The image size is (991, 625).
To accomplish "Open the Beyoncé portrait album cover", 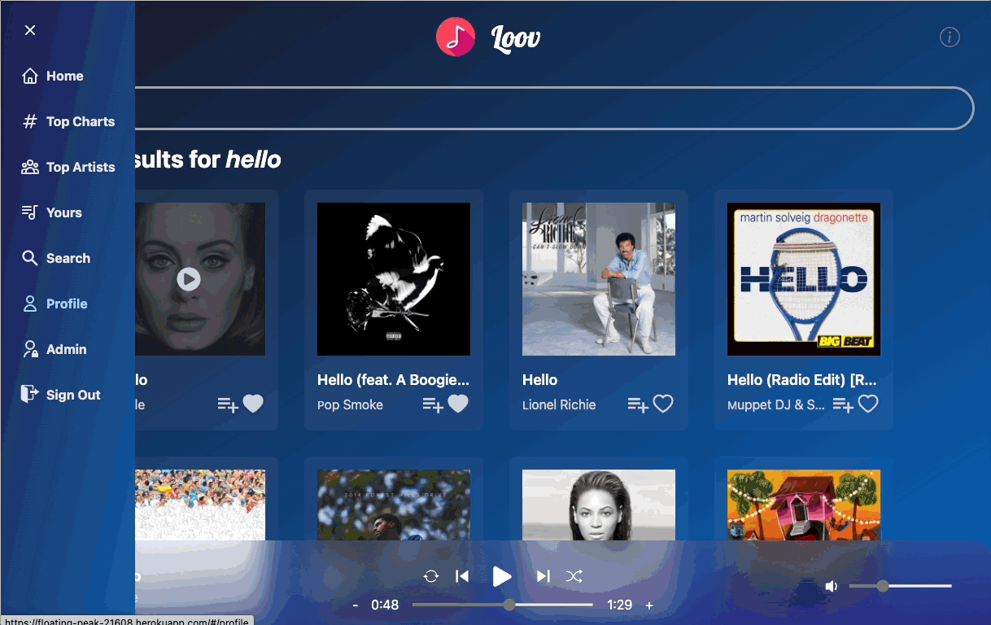I will 599,505.
